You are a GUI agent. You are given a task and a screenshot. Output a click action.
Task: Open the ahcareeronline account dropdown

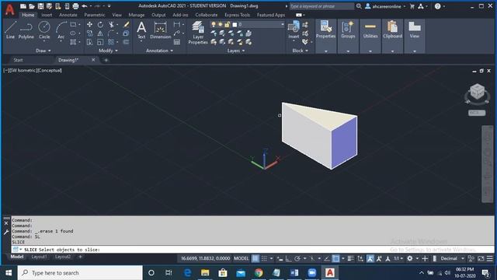click(385, 6)
